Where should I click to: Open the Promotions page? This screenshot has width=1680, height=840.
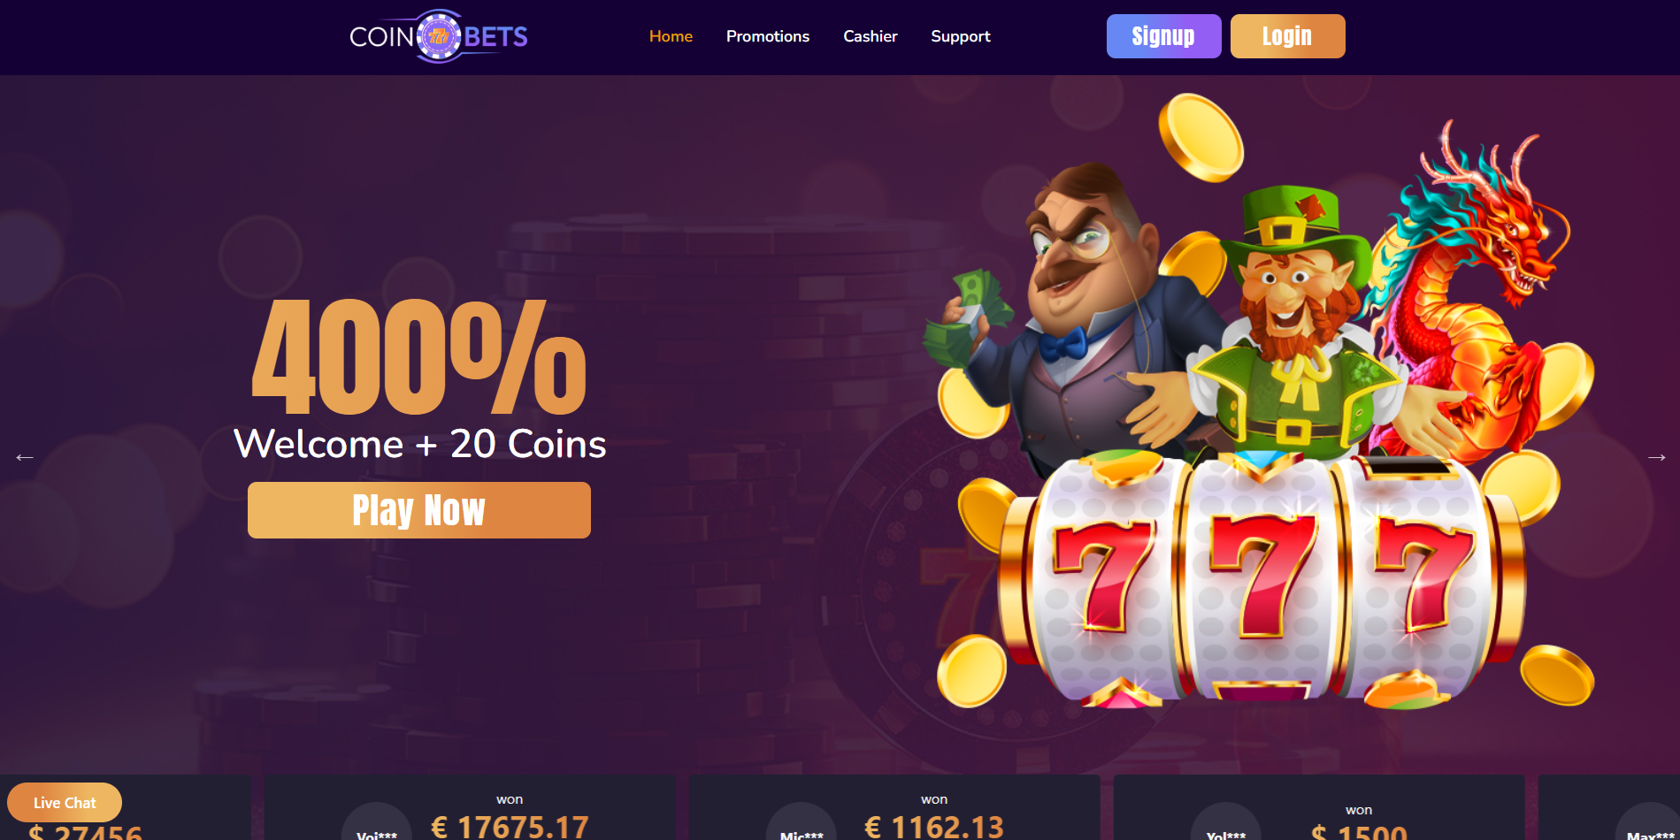click(768, 36)
